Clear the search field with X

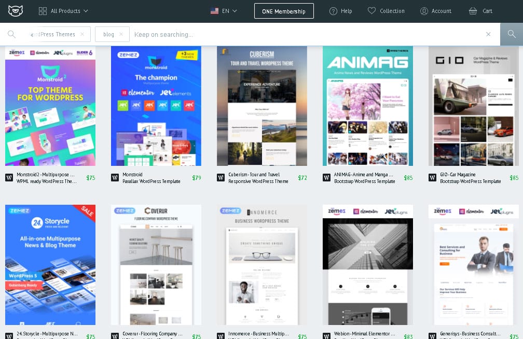(x=488, y=34)
